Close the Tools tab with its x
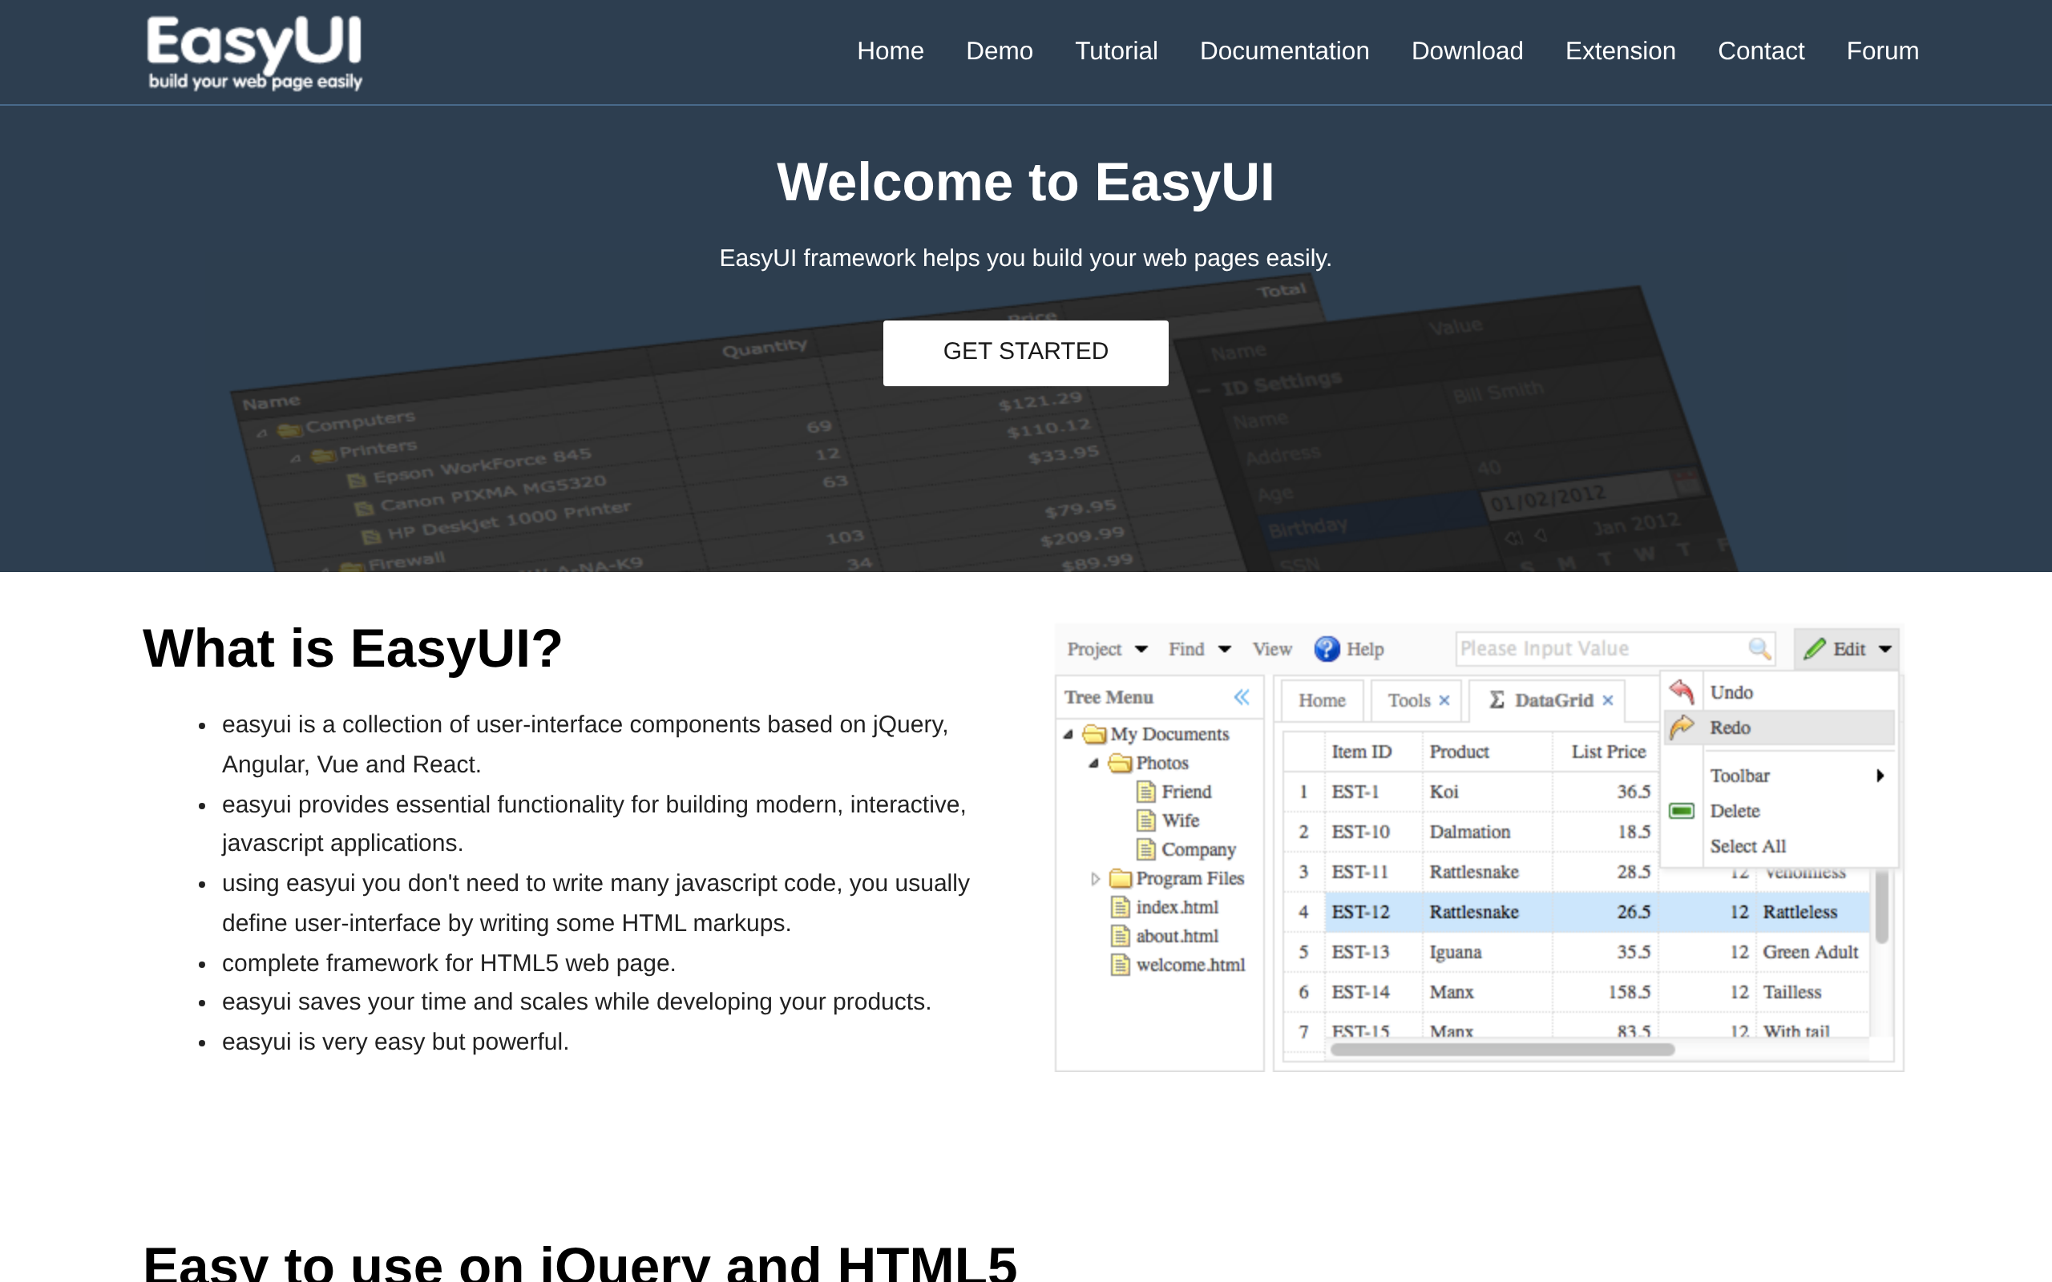This screenshot has width=2052, height=1282. click(1444, 700)
